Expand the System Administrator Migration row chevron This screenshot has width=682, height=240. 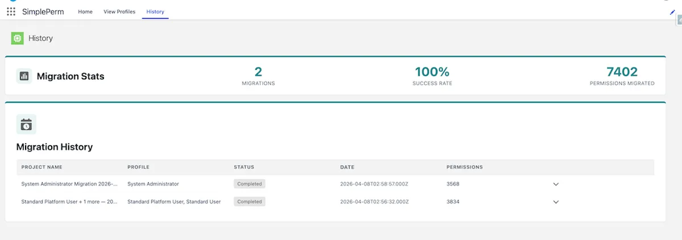pos(556,184)
